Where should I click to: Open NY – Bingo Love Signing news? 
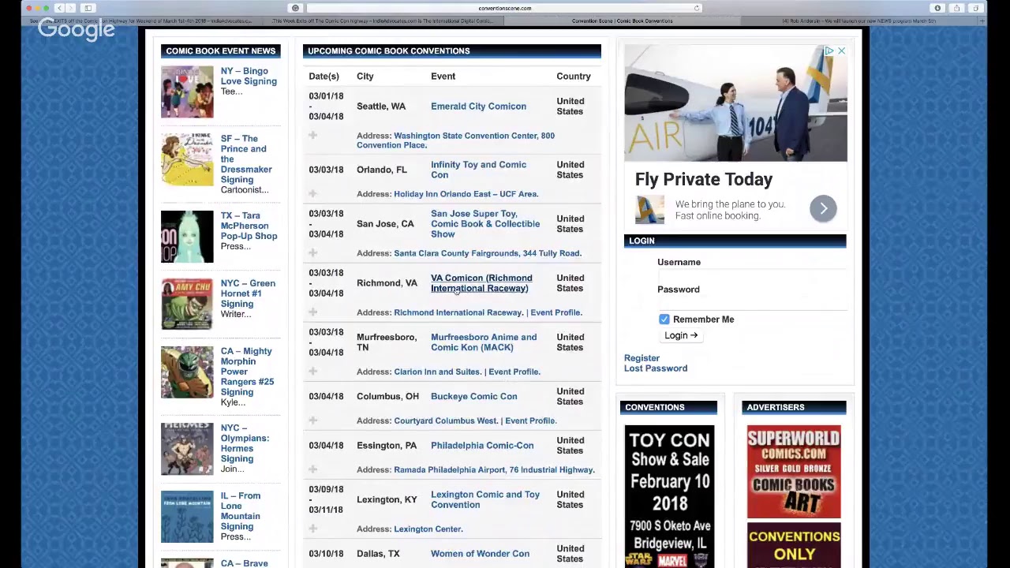point(249,77)
